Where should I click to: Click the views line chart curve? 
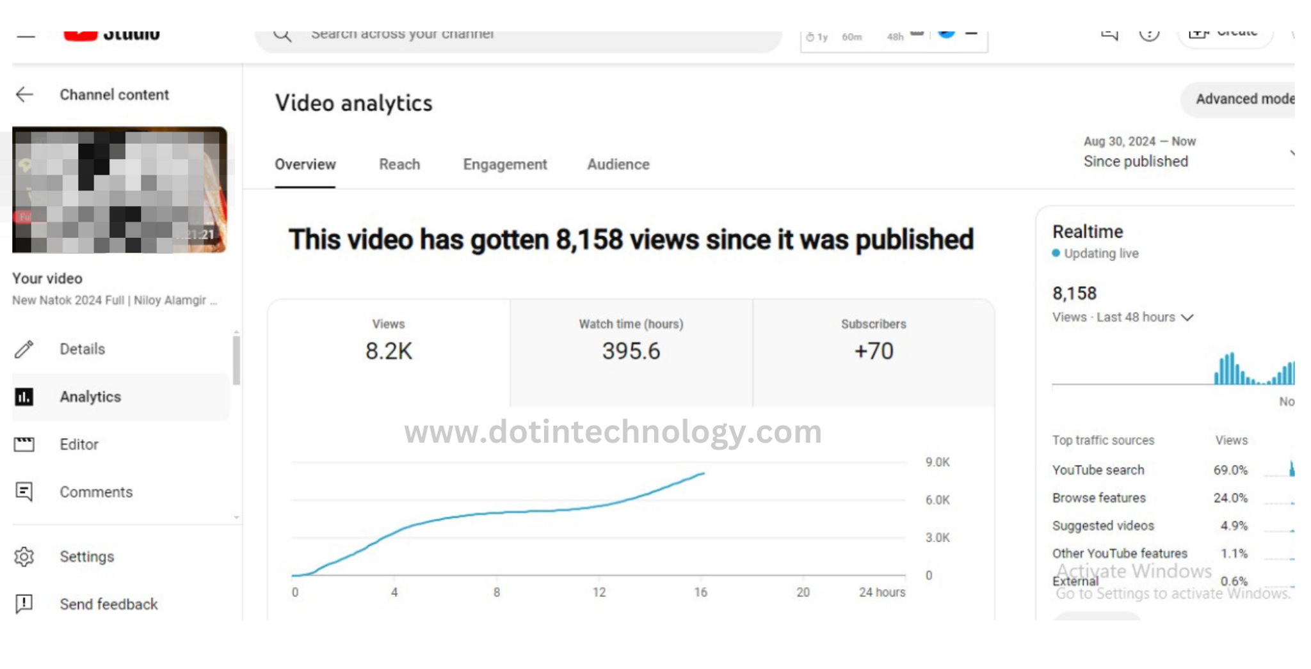click(x=498, y=524)
